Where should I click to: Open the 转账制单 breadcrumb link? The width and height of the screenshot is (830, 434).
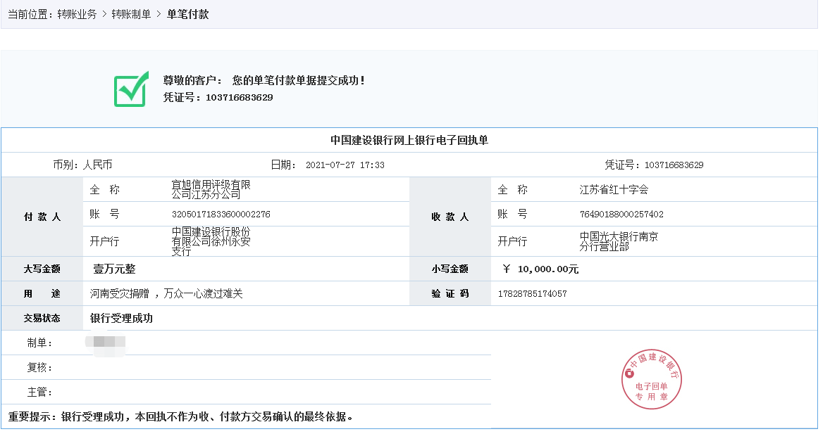(x=131, y=14)
